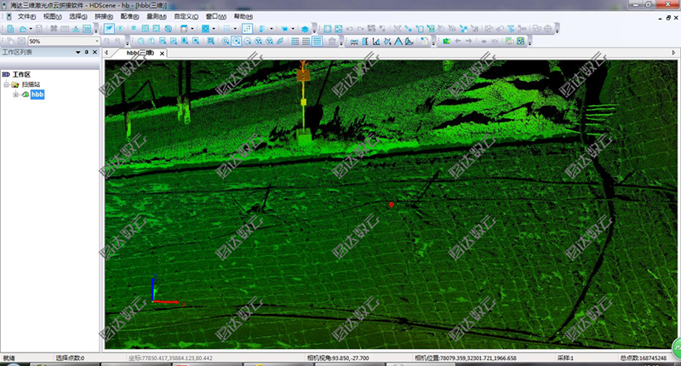Toggle the dotted grid display button

coord(248,29)
